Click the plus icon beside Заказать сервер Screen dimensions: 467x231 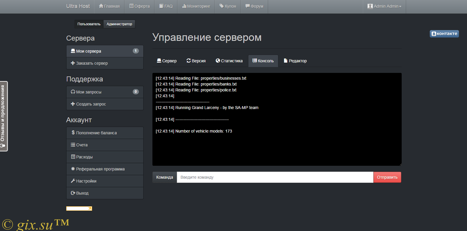click(x=73, y=63)
